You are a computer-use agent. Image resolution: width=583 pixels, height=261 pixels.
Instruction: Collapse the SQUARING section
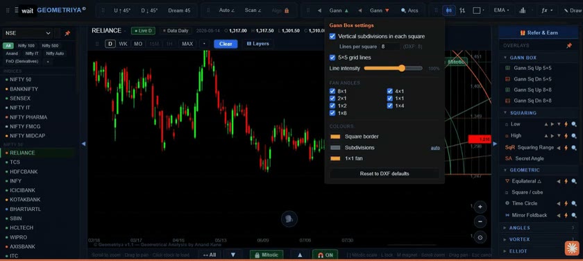click(505, 112)
